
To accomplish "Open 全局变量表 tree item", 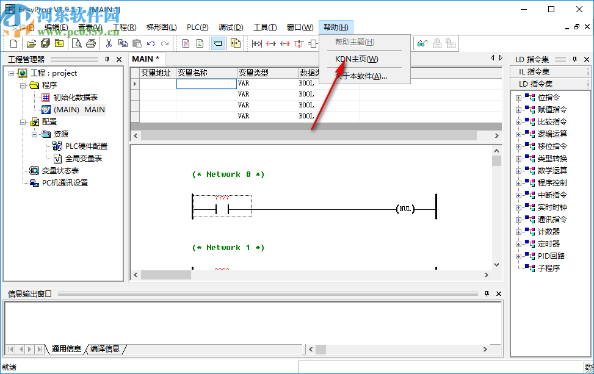I will point(84,159).
